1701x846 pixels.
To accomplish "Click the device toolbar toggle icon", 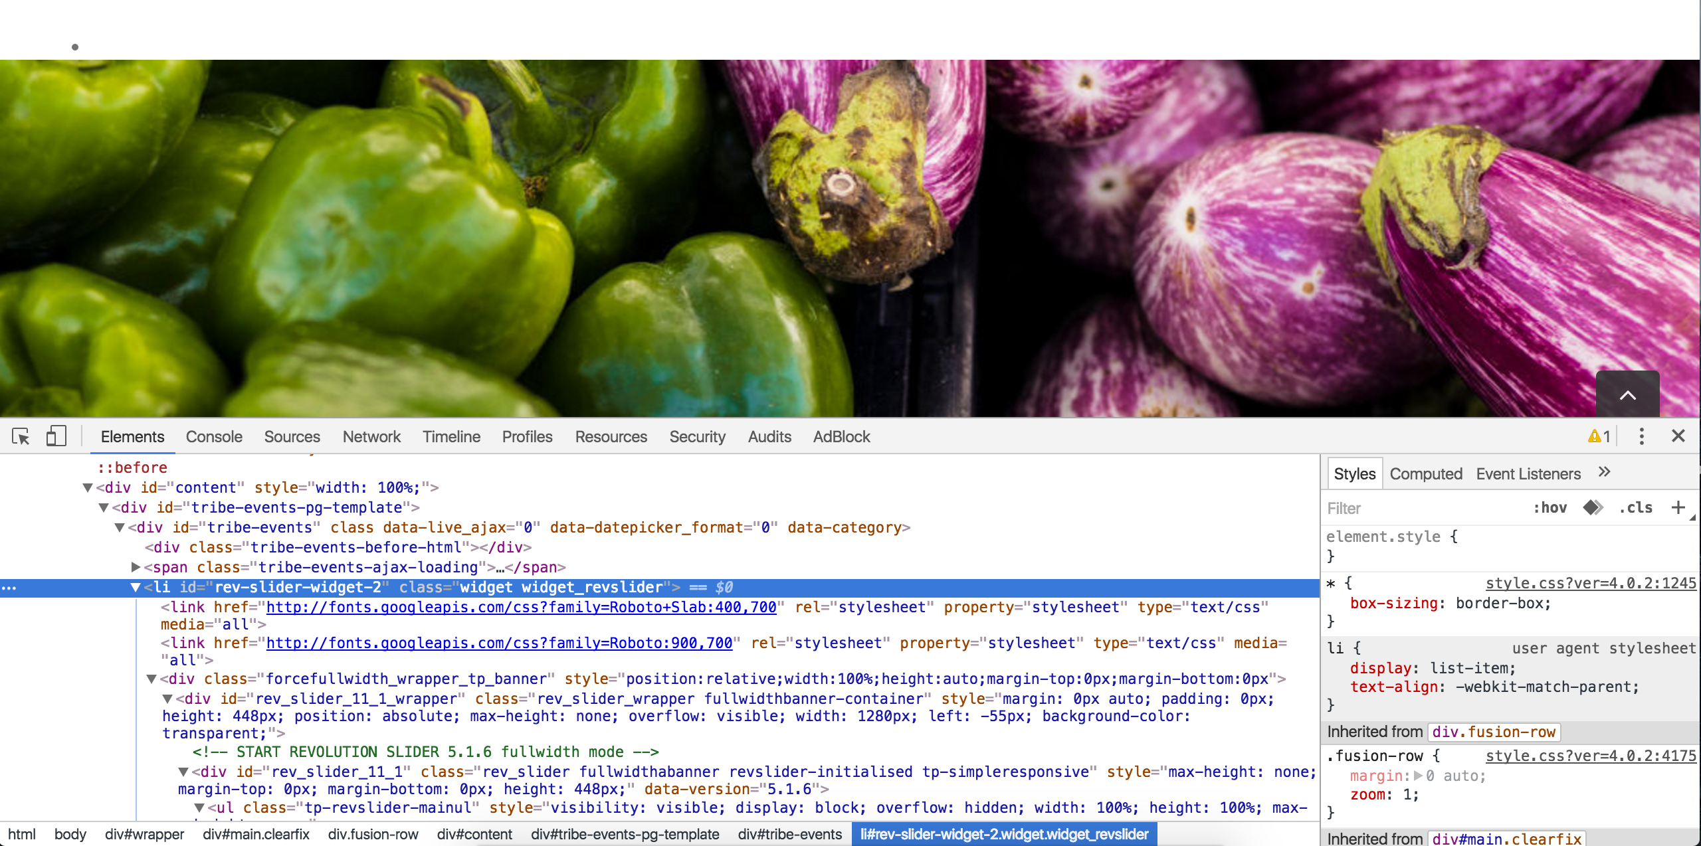I will click(x=54, y=437).
